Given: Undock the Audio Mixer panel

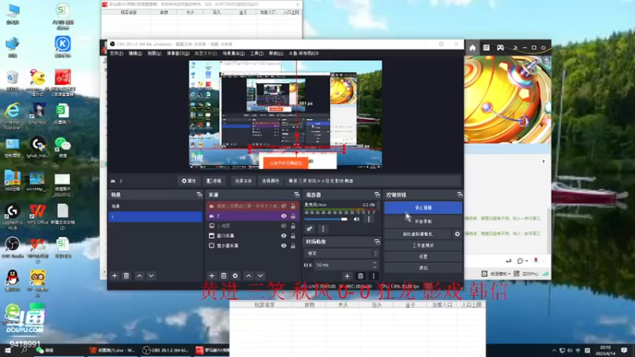Looking at the screenshot, I should (x=377, y=194).
